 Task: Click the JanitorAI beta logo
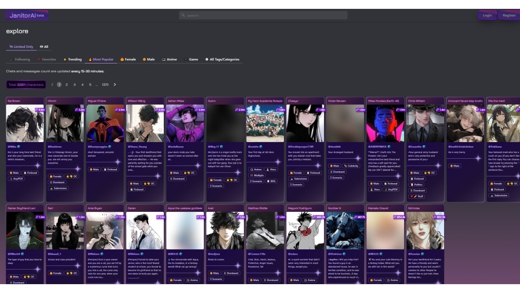[27, 15]
